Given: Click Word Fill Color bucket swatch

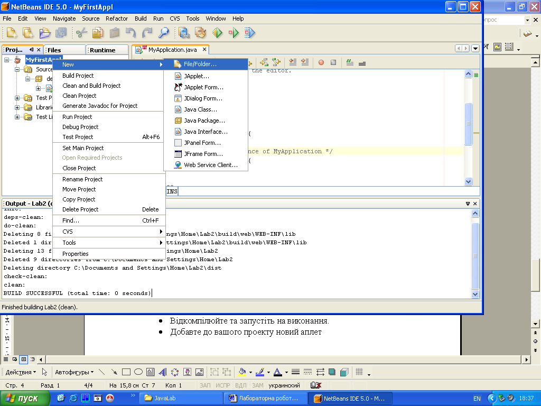Looking at the screenshot, I should [242, 372].
